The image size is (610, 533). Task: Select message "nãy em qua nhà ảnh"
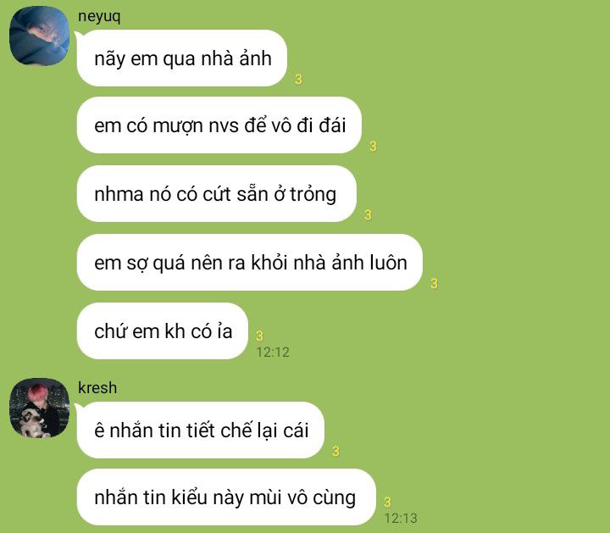182,58
